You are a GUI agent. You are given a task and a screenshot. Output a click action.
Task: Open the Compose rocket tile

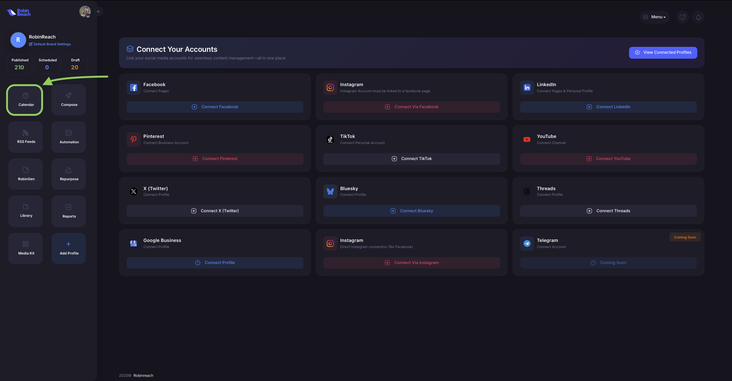pos(69,100)
